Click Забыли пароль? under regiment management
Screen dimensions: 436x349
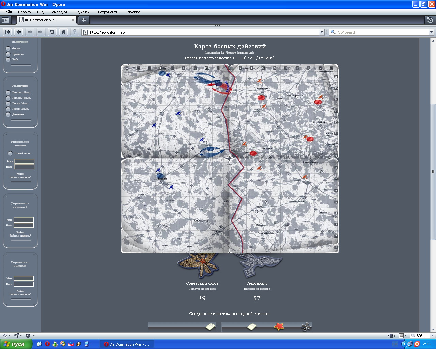click(x=20, y=177)
